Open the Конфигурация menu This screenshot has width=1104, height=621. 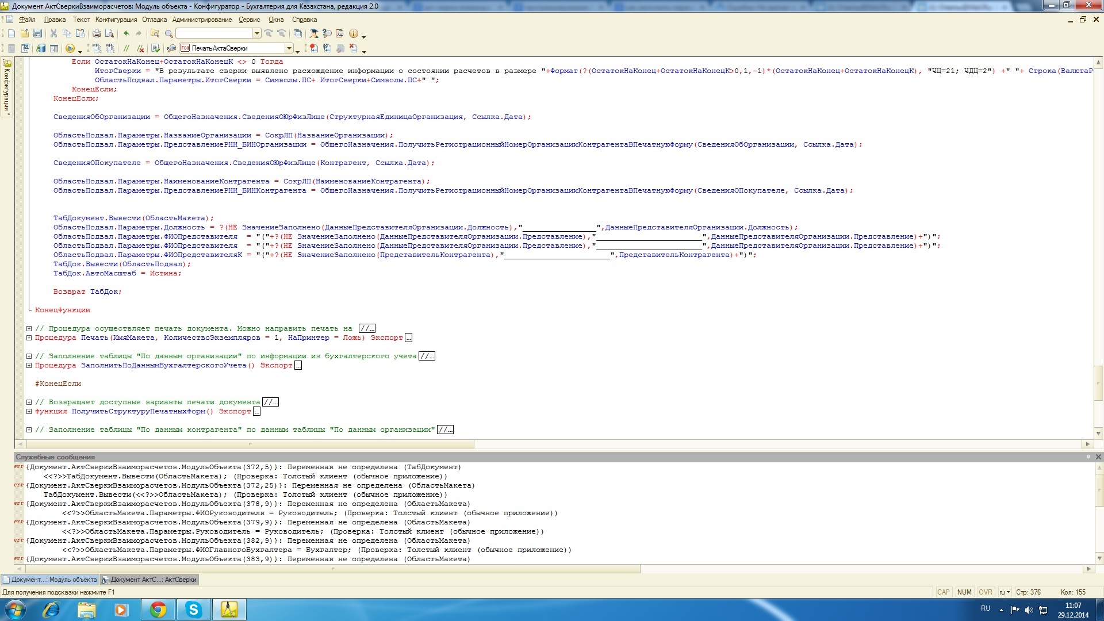(116, 20)
